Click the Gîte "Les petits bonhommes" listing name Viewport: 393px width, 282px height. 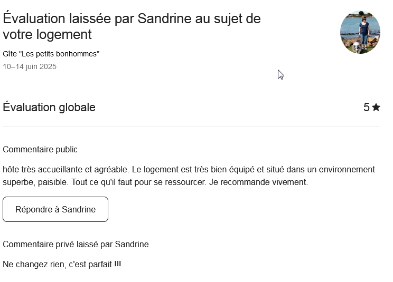coord(51,54)
